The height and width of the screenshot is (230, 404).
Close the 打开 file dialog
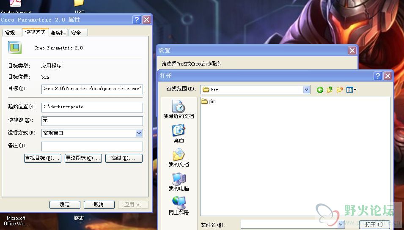coord(388,76)
